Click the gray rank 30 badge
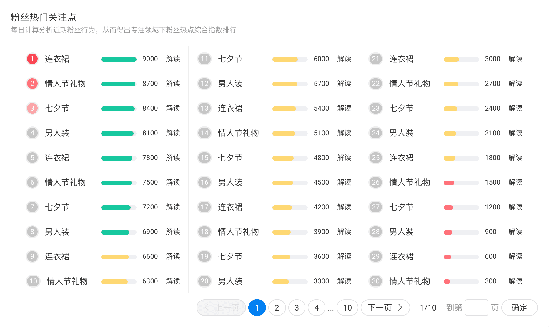 point(375,281)
